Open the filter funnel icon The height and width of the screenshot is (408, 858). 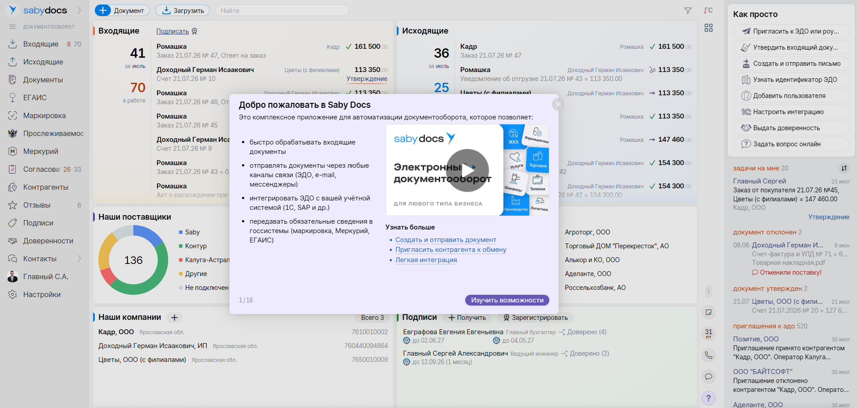pyautogui.click(x=688, y=10)
